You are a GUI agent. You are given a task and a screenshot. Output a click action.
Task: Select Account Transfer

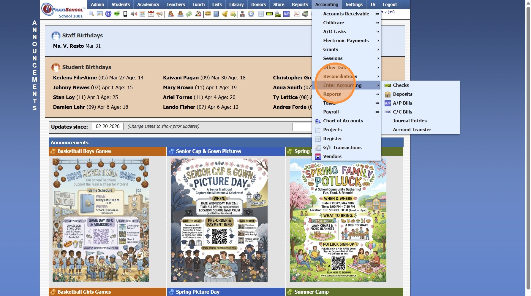coord(421,130)
